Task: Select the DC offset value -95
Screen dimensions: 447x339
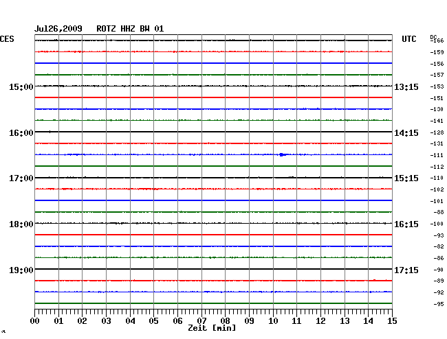Action: [439, 304]
